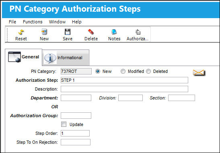
Task: Click the Department input field
Action: 76,98
